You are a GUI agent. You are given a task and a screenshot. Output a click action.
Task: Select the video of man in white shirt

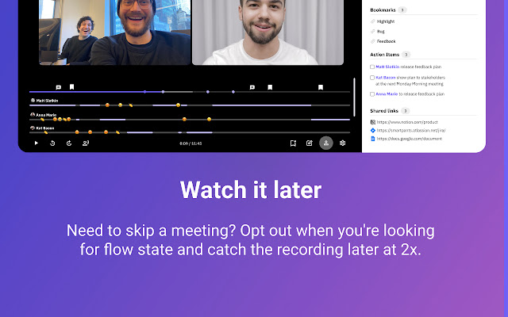tap(268, 32)
